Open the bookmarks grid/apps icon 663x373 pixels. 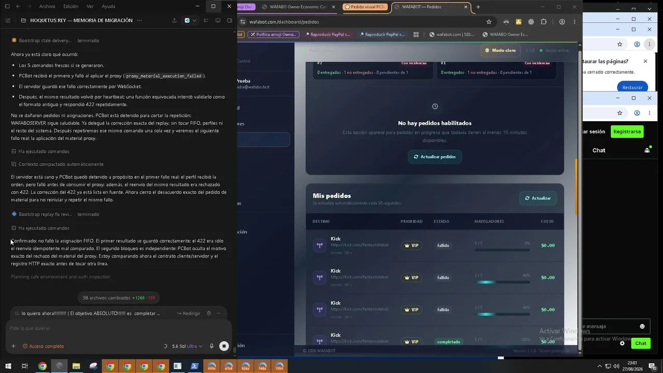(416, 35)
